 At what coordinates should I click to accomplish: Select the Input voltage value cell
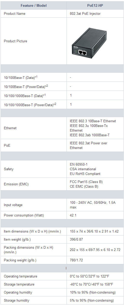95,205
